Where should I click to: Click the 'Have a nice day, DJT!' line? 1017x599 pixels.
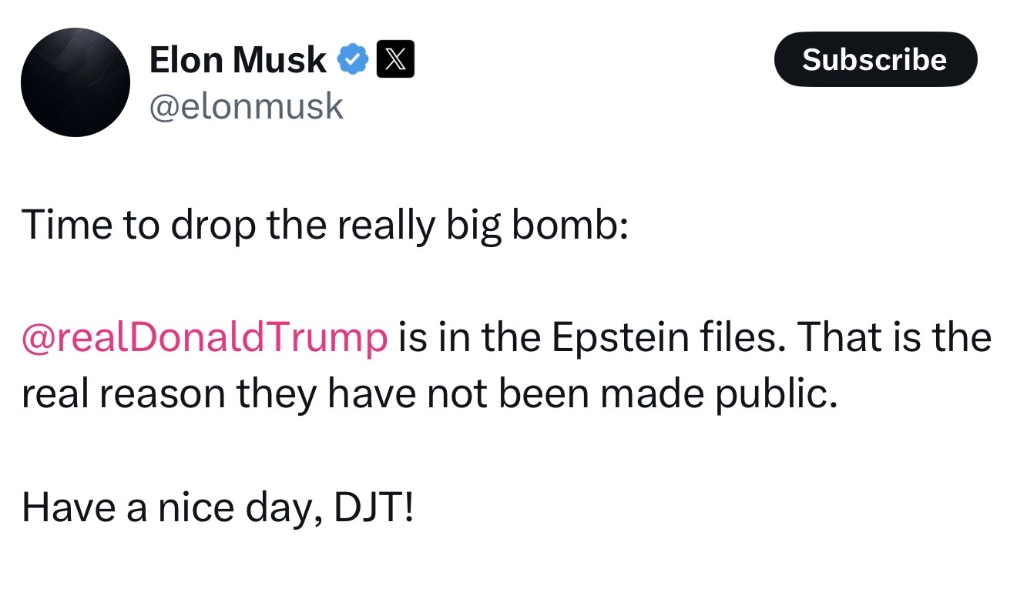click(218, 507)
